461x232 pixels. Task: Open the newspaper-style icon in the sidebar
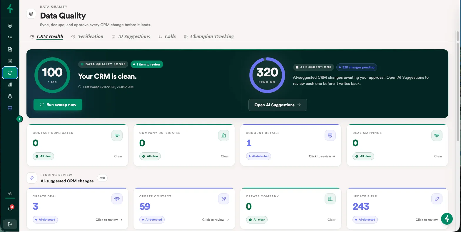coord(10,61)
